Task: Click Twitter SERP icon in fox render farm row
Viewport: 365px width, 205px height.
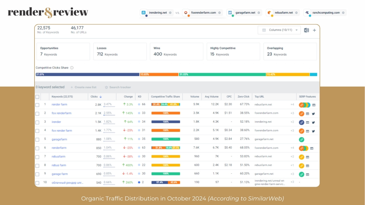Action: click(313, 131)
